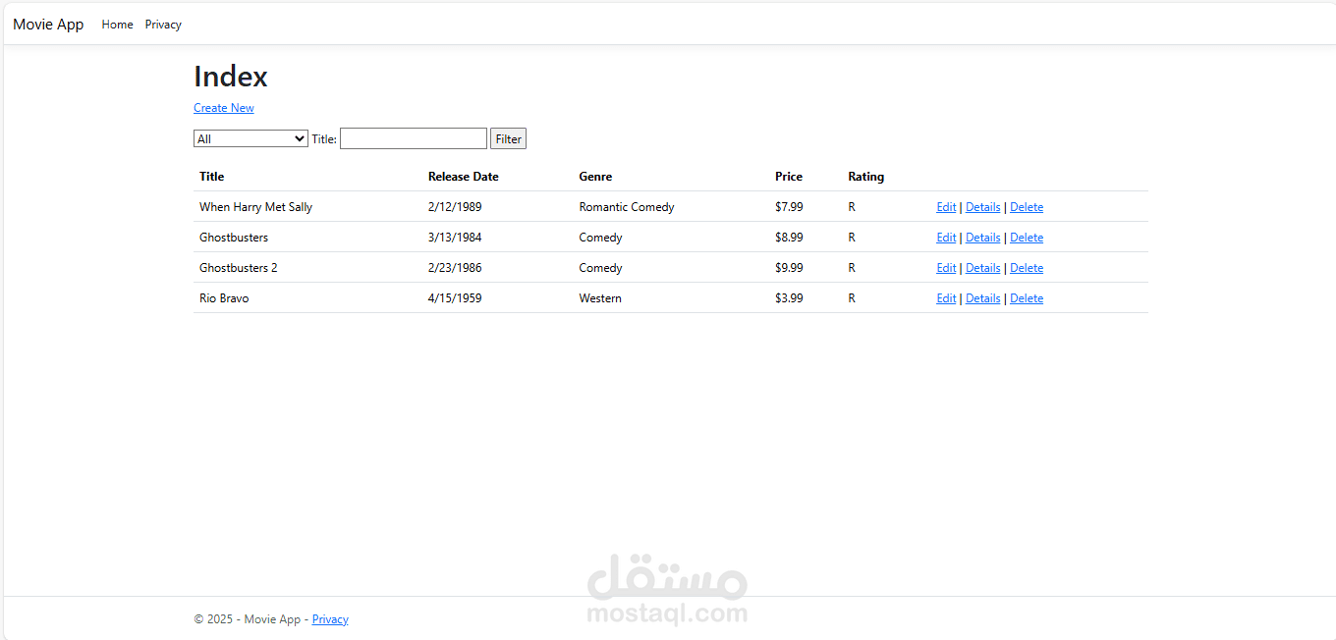1336x640 pixels.
Task: Click the Title column header
Action: click(x=211, y=177)
